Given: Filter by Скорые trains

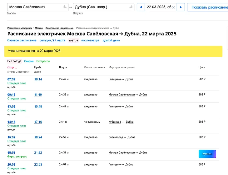Looking at the screenshot, I should pos(29,61).
